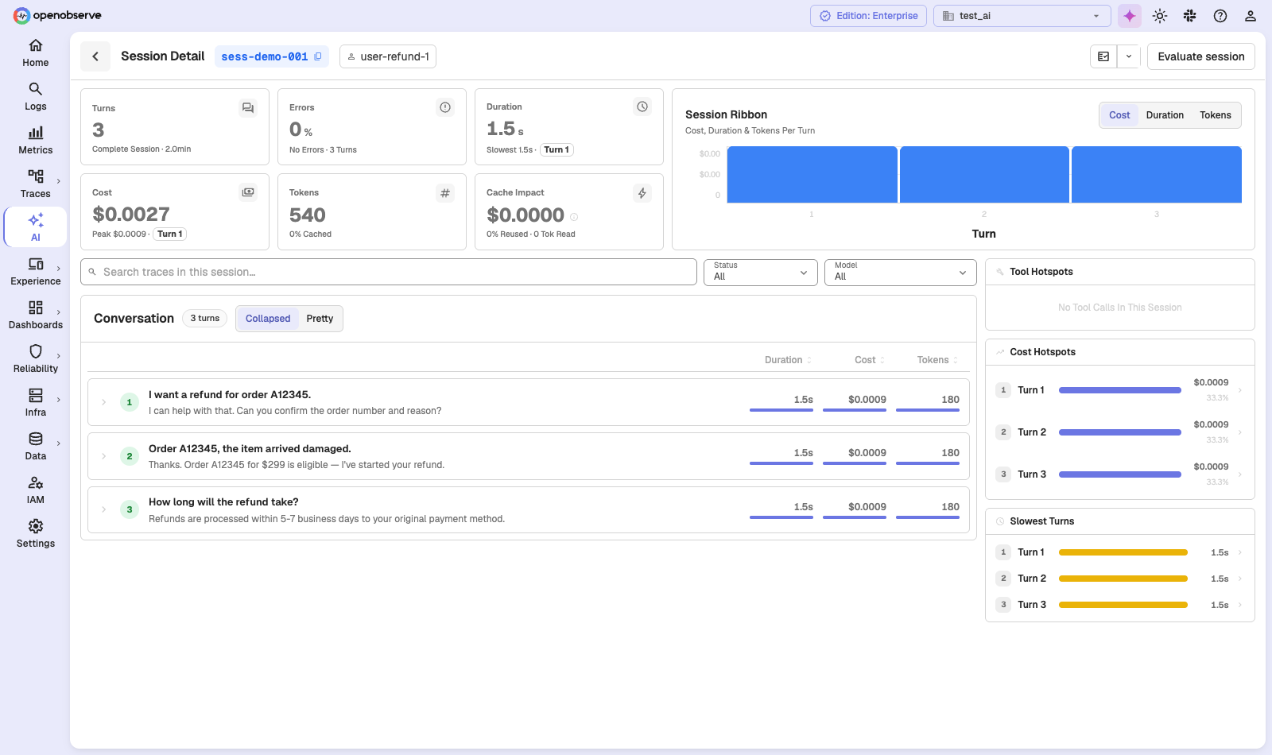
Task: Open the Home page in sidebar
Action: coord(35,53)
